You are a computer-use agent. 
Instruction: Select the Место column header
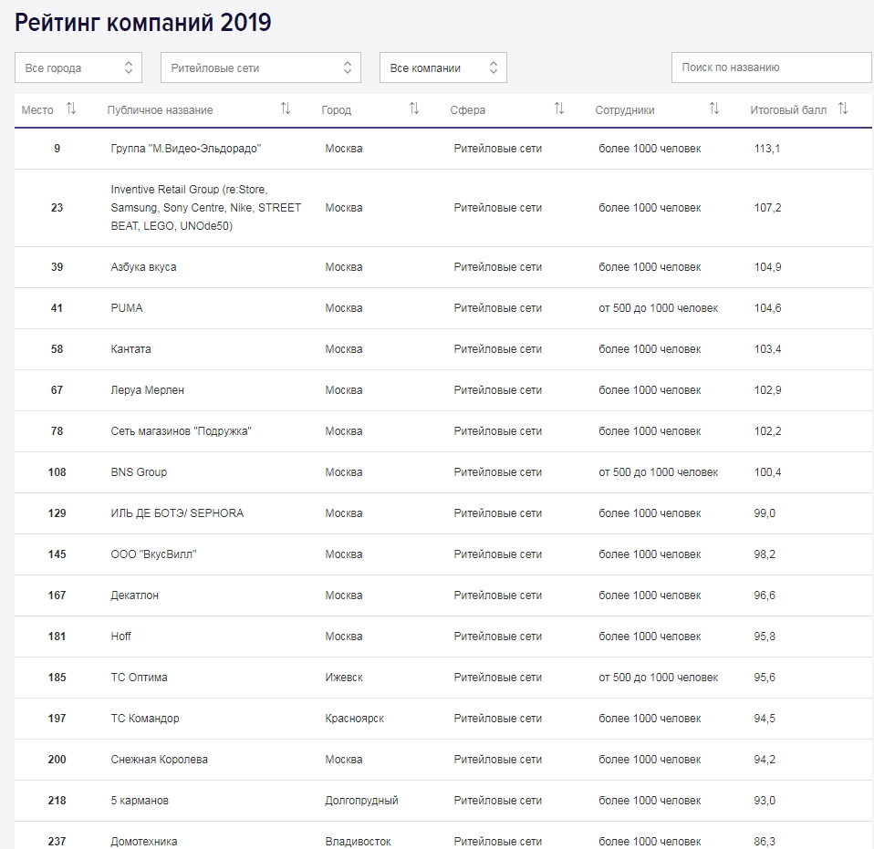pos(37,110)
